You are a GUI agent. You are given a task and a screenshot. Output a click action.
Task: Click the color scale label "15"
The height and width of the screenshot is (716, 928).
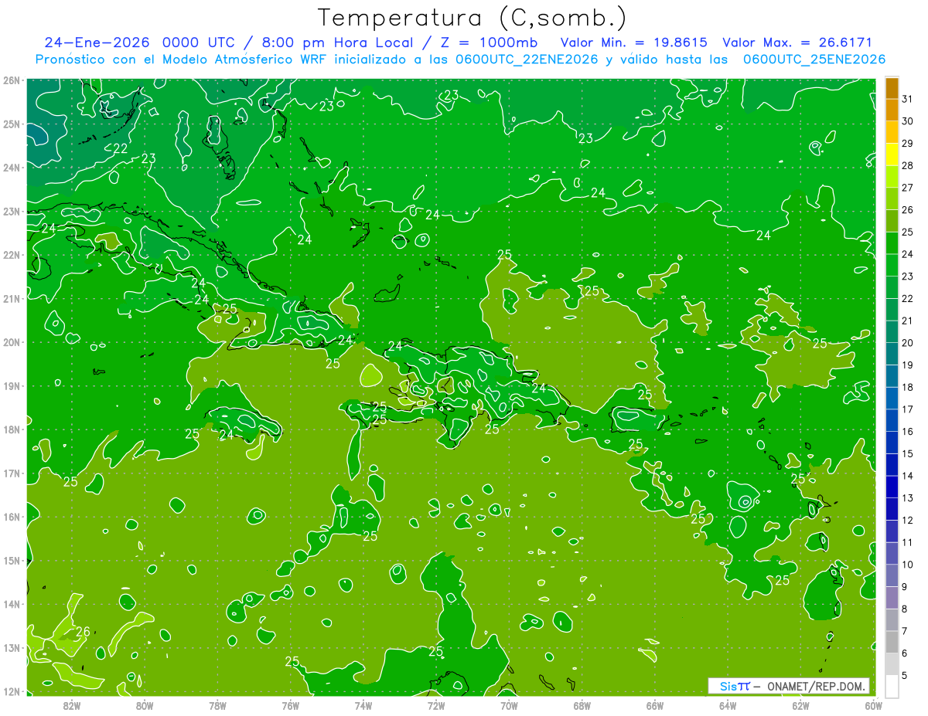pyautogui.click(x=908, y=453)
